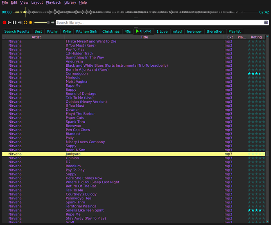Switch to the Christmas tab
The image size is (271, 225).
[x=111, y=32]
